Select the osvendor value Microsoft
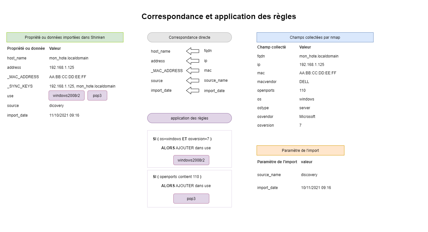Viewport: 428px width, 232px height. click(307, 117)
